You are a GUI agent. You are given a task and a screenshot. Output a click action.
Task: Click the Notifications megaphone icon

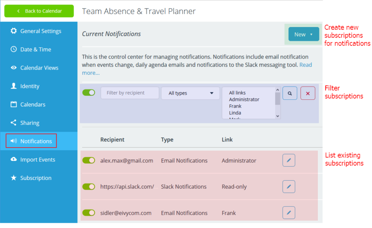tap(14, 141)
